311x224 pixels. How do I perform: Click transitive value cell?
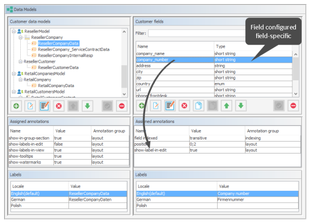pos(217,138)
